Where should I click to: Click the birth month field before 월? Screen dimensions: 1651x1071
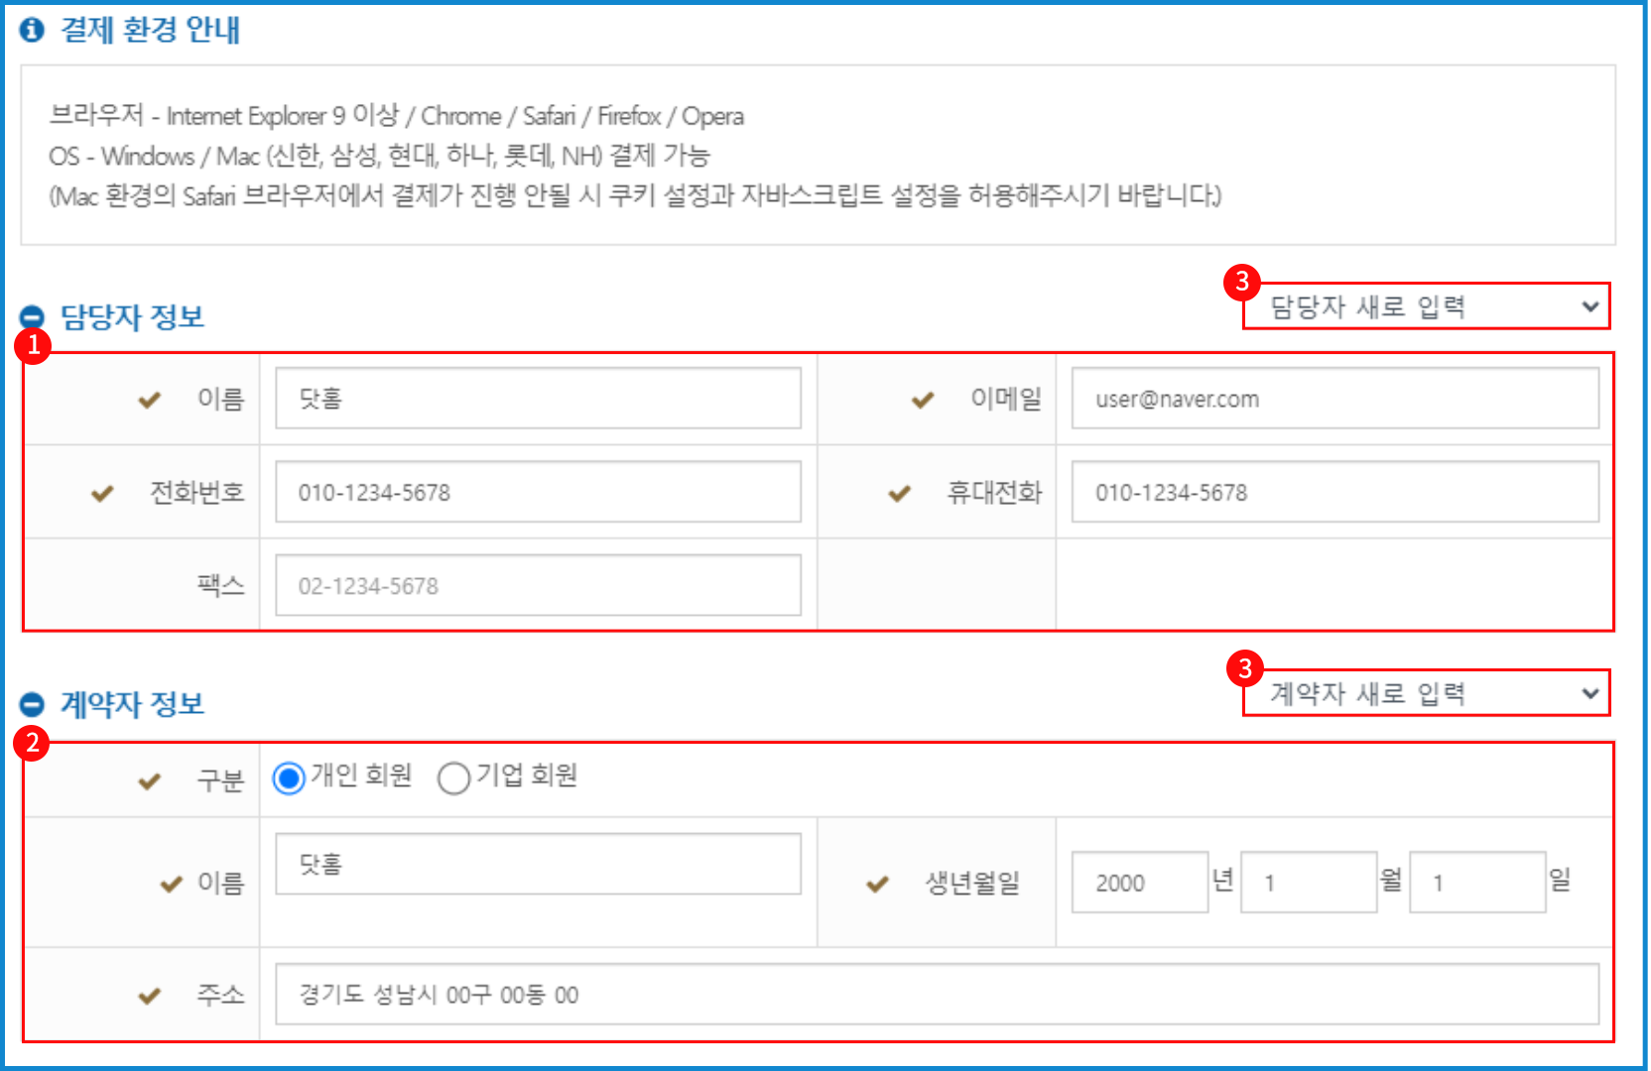pyautogui.click(x=1308, y=883)
